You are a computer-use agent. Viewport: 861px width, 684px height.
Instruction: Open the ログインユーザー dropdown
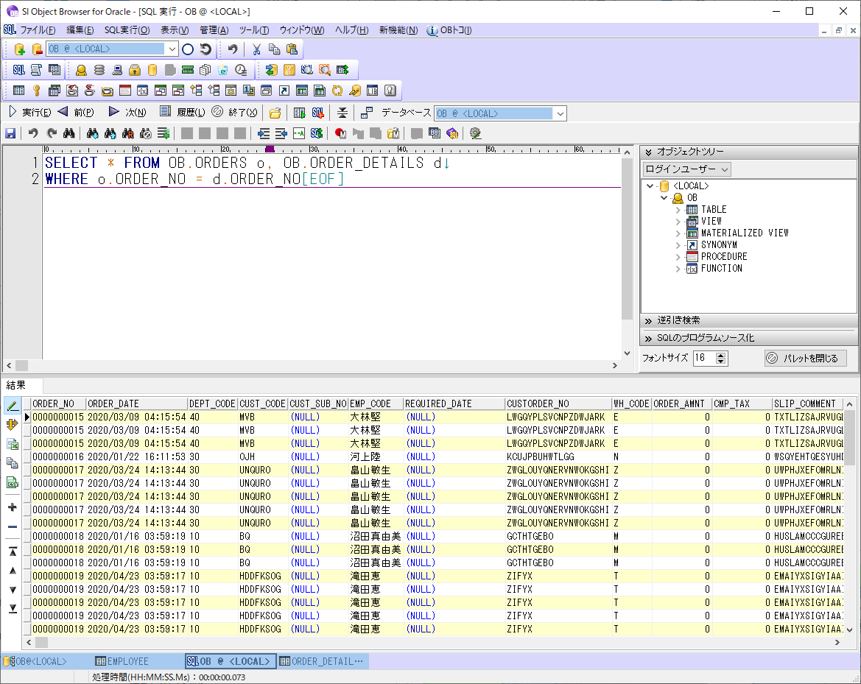(686, 169)
